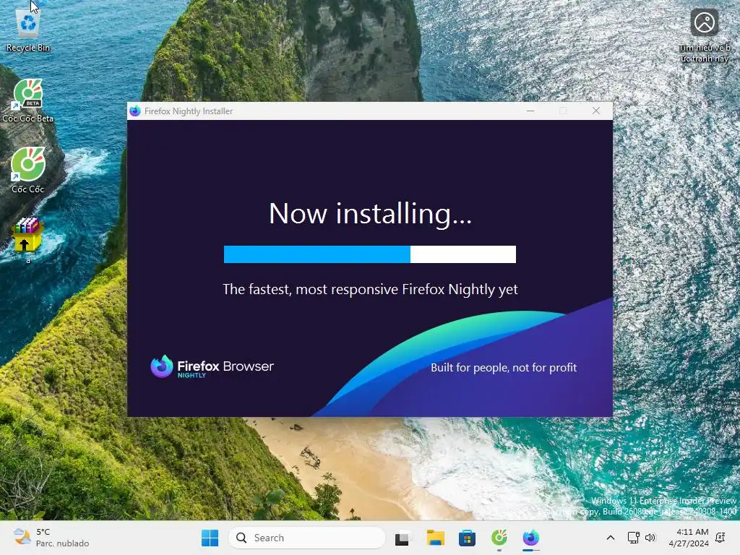Open the volume tray icon

point(650,538)
